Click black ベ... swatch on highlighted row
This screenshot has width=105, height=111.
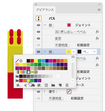[x=79, y=52]
